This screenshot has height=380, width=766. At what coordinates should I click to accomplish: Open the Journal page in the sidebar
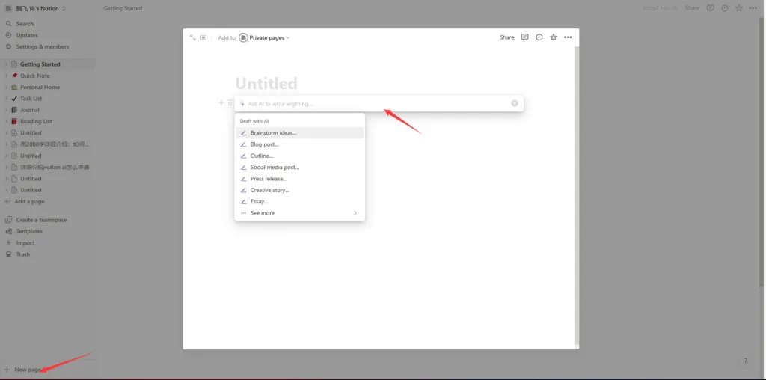29,110
